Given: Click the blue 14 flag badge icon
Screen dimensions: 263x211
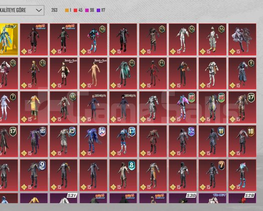Looking at the screenshot, I should [102, 132].
